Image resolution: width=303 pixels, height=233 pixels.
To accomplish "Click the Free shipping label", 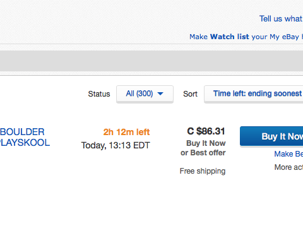I will 203,171.
